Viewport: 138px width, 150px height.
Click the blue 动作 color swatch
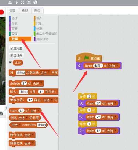10,18
